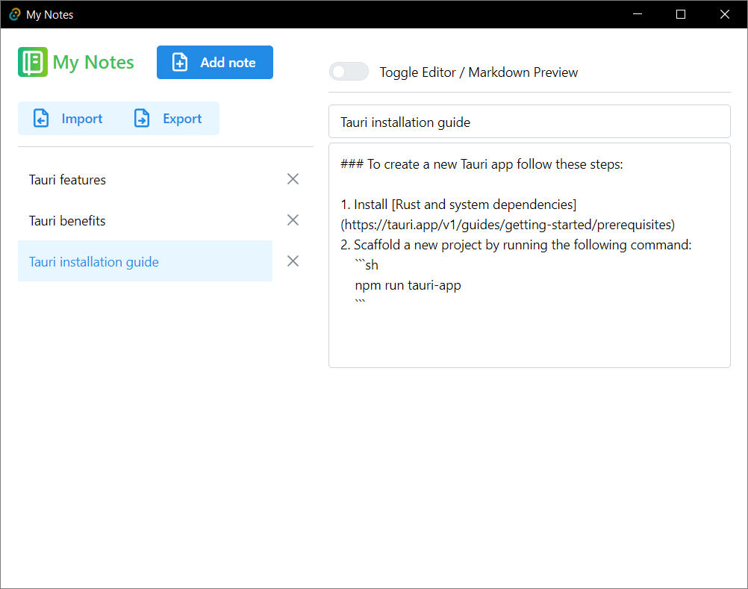Delete the 'Tauri installation guide' note
This screenshot has width=748, height=589.
click(x=293, y=261)
